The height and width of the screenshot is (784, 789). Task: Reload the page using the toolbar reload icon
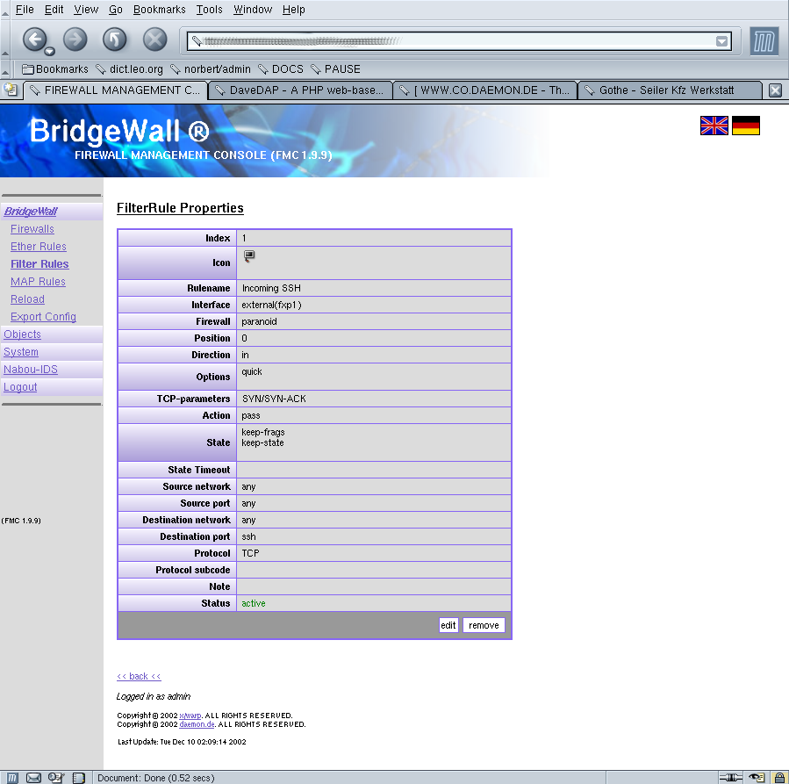[x=115, y=40]
